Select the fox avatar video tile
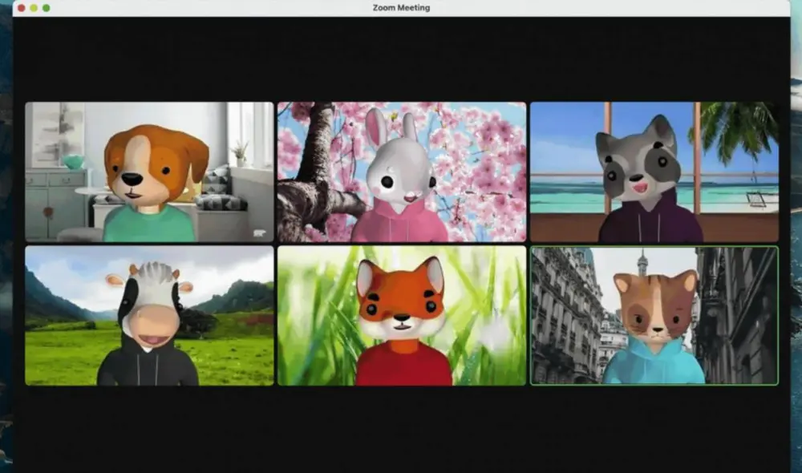This screenshot has width=802, height=473. [401, 315]
